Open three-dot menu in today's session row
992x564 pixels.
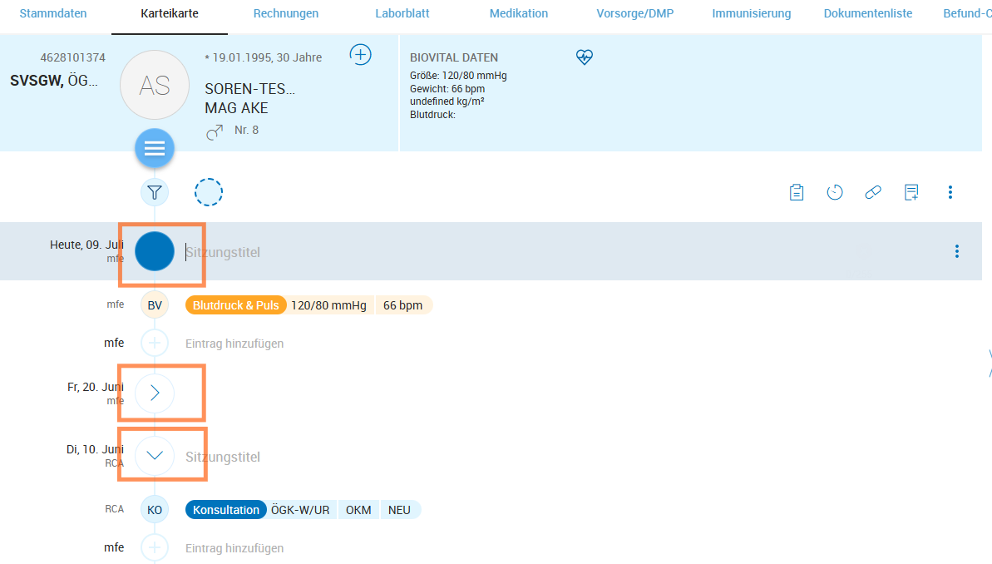(957, 251)
